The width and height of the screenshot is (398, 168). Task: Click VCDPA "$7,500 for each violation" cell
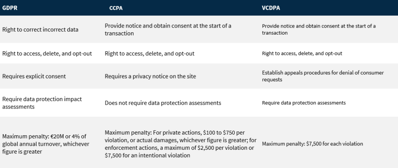312,144
